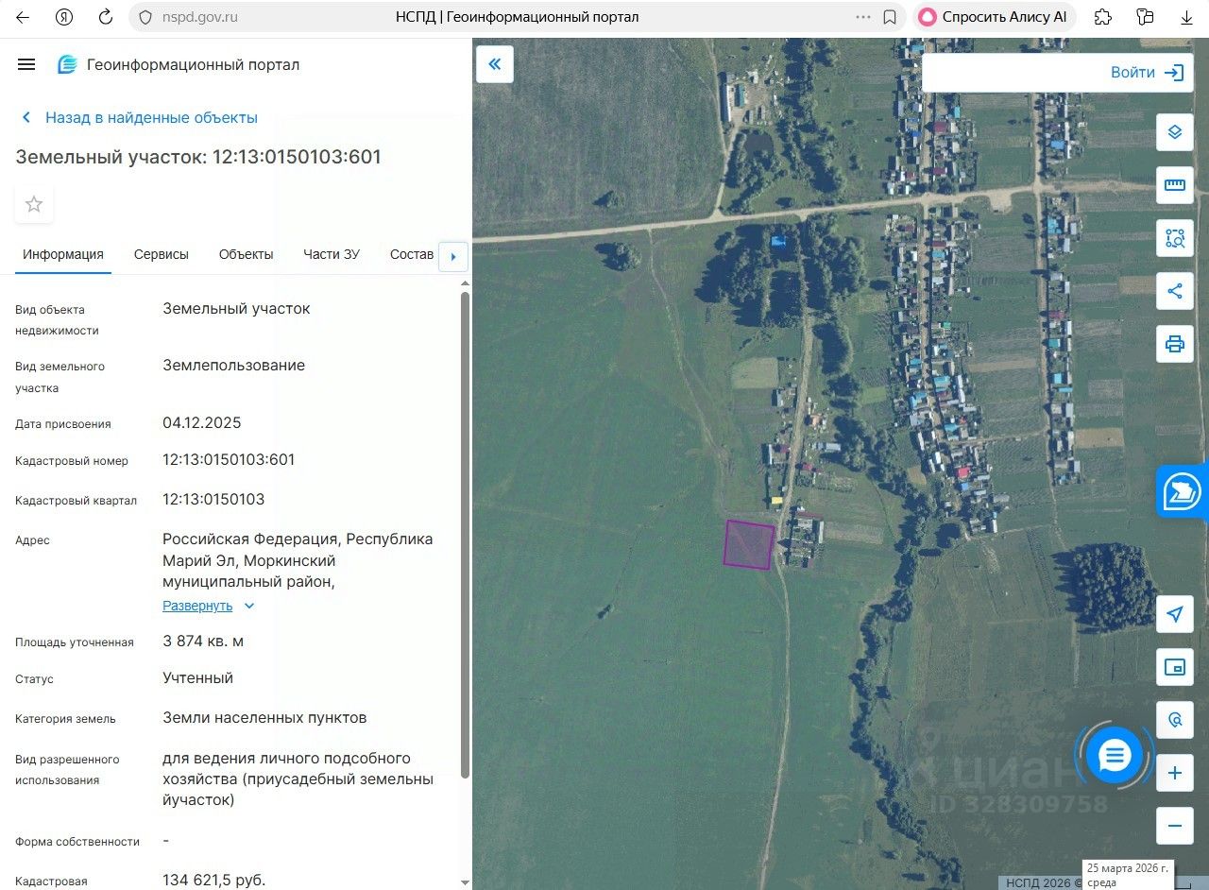Screen dimensions: 1209x890
Task: Click the date 25 марта 2026 г.
Action: (1128, 868)
